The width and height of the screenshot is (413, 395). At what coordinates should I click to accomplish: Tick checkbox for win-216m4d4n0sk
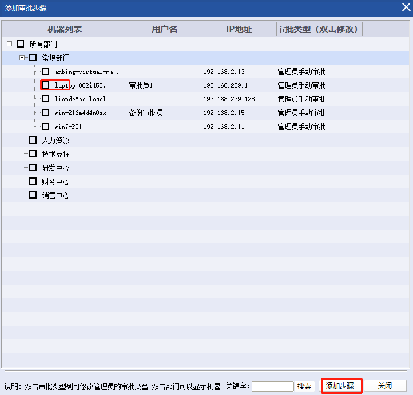click(46, 113)
